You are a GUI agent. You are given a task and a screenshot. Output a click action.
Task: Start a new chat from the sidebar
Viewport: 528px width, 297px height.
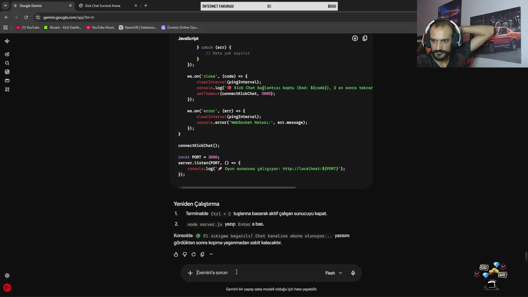pyautogui.click(x=7, y=54)
